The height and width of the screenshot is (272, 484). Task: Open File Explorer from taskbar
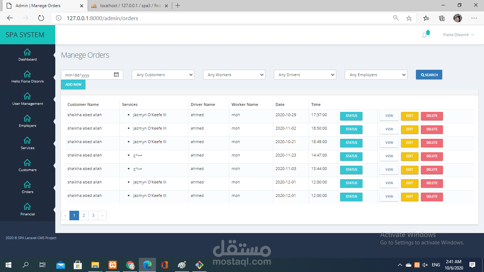[x=95, y=265]
